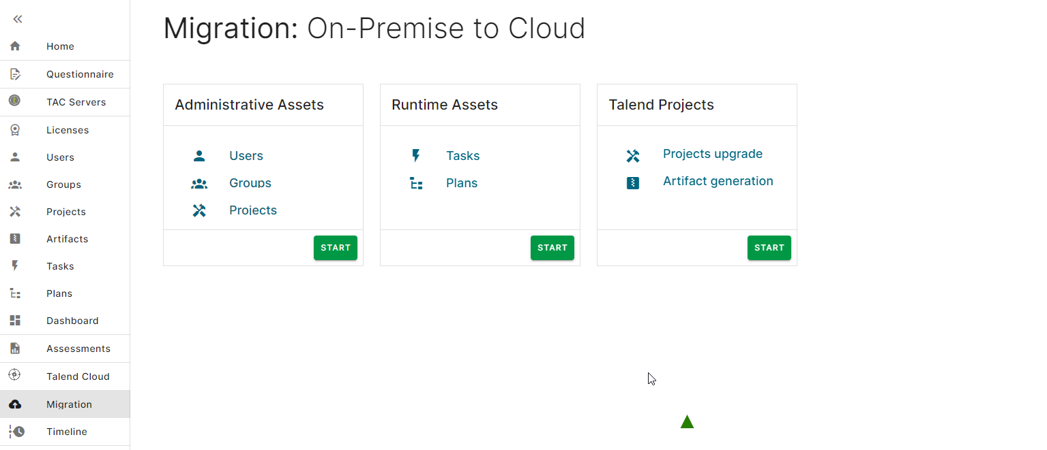Click the Timeline clock icon
The image size is (1047, 450).
click(x=16, y=432)
